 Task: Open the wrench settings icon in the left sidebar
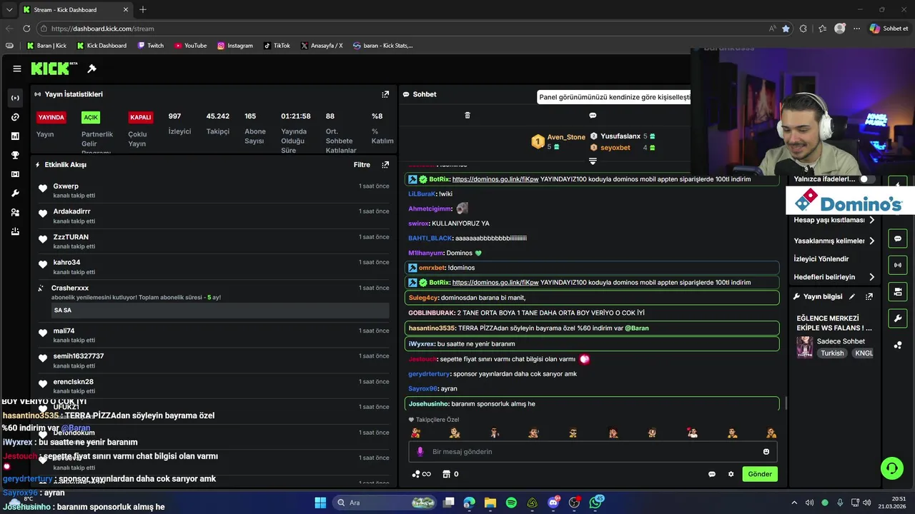pos(16,193)
